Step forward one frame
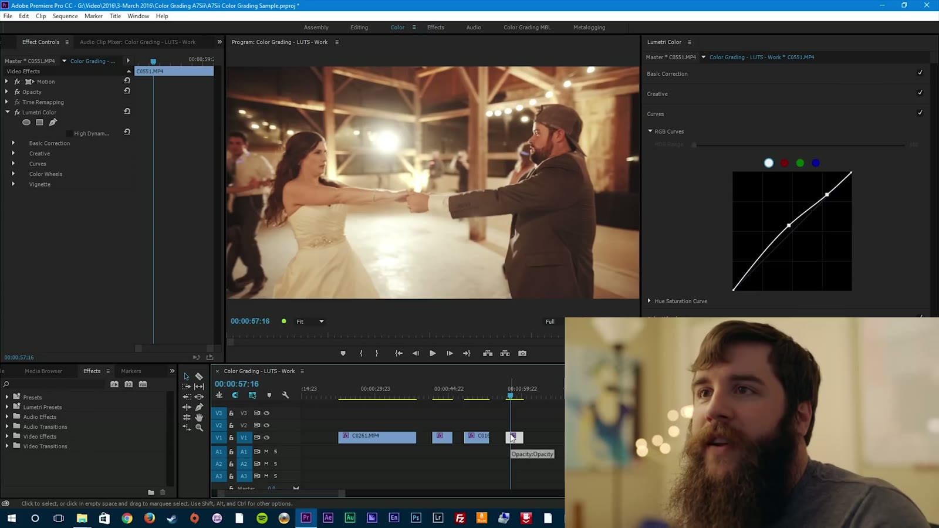This screenshot has width=939, height=528. 450,353
